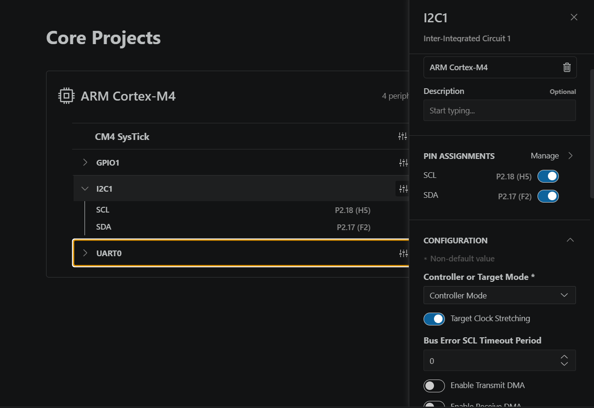The image size is (594, 408).
Task: Click the ARM Cortex-M4 chip icon
Action: (x=66, y=96)
